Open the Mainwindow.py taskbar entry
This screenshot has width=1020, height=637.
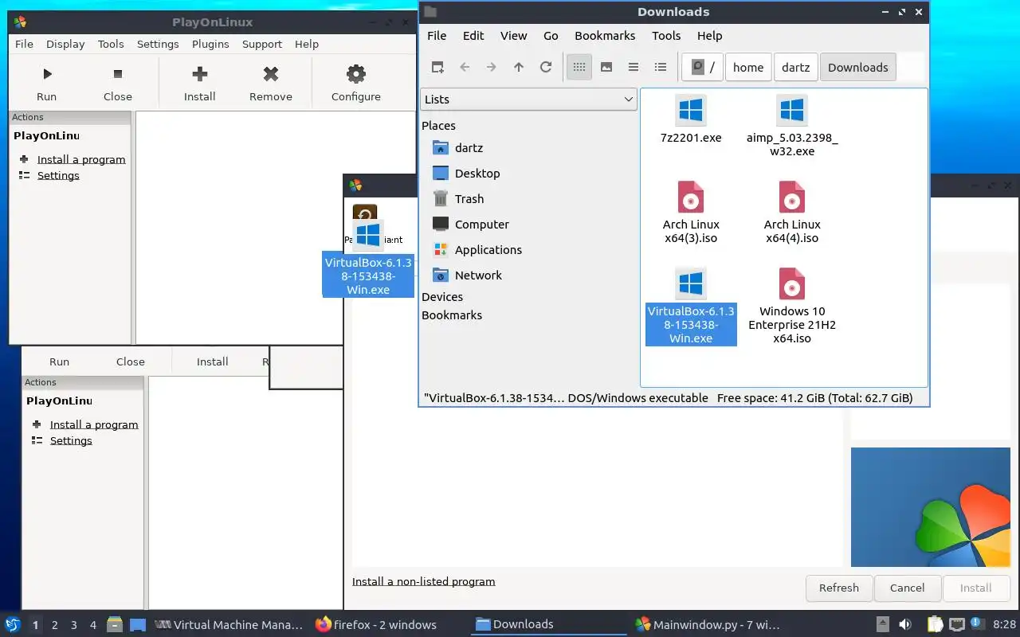(708, 624)
